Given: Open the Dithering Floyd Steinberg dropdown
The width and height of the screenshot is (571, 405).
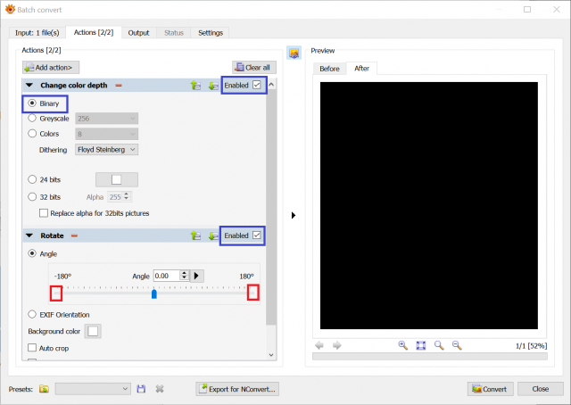Looking at the screenshot, I should pyautogui.click(x=106, y=150).
